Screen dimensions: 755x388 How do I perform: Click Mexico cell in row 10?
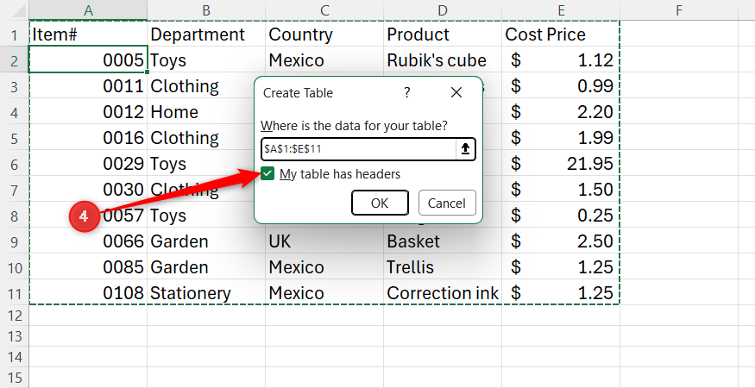pos(324,267)
